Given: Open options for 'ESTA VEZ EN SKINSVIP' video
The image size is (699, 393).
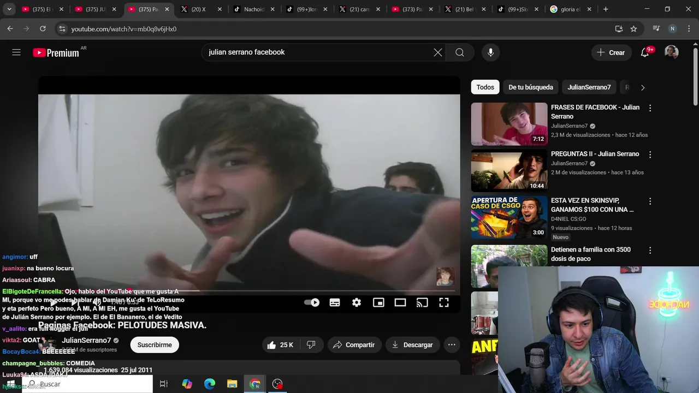Looking at the screenshot, I should (x=650, y=201).
